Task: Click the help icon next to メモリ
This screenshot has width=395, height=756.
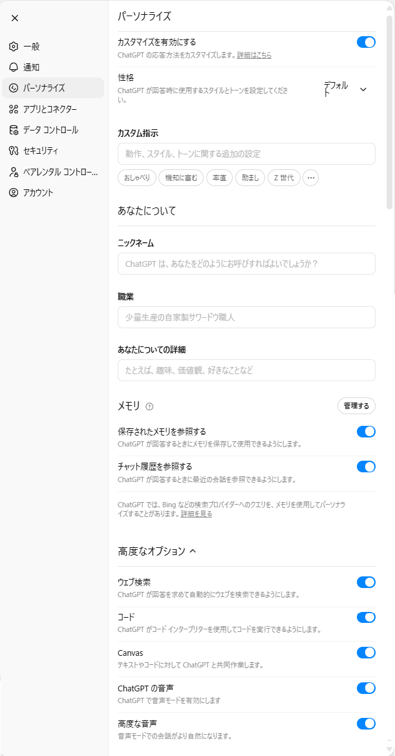Action: click(x=150, y=406)
